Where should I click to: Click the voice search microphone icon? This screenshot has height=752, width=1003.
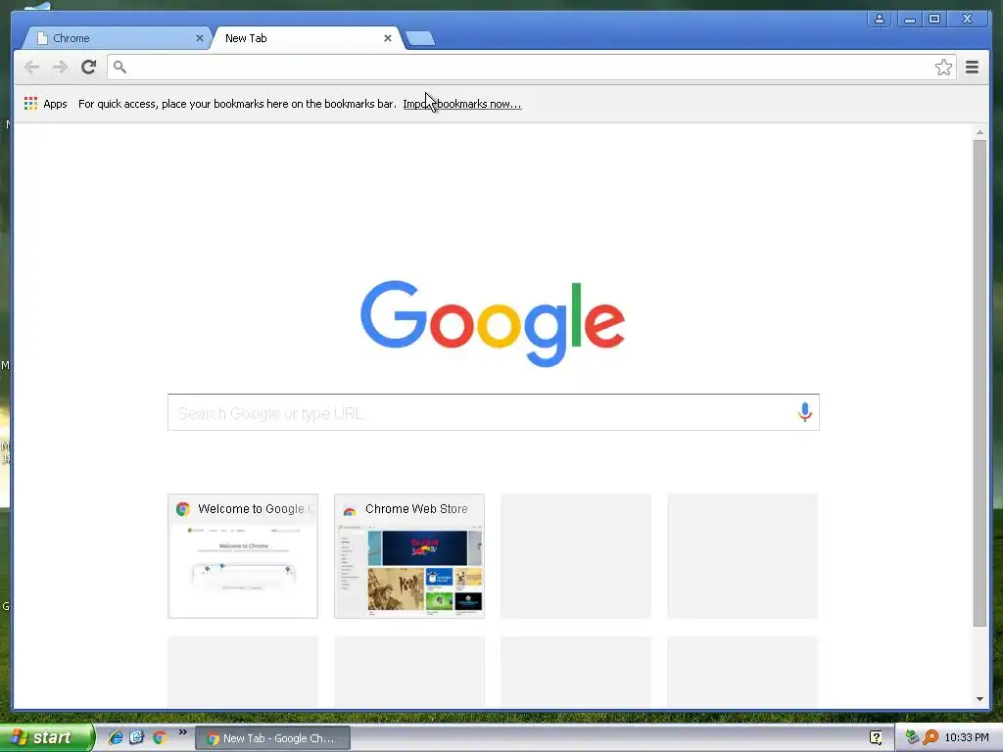point(805,412)
